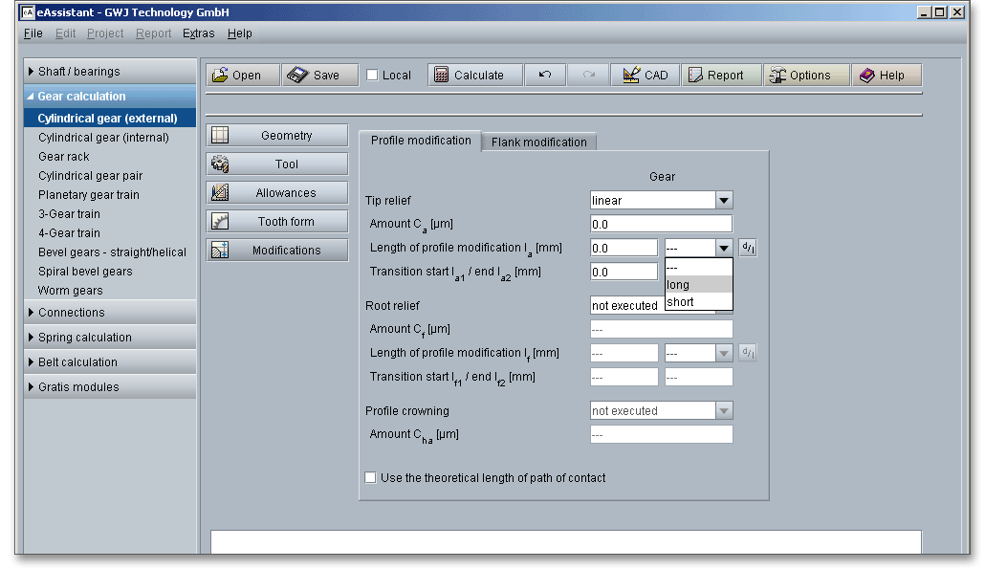Open the CAD export icon
The height and width of the screenshot is (569, 985).
tap(631, 76)
